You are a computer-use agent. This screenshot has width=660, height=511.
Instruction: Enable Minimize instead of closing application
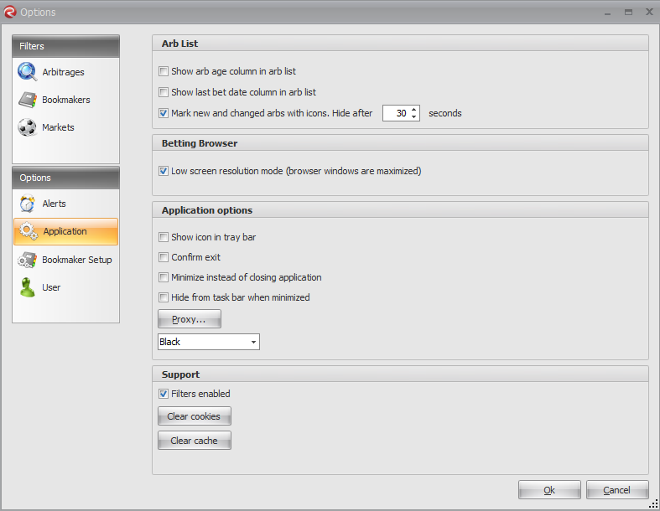[x=164, y=277]
